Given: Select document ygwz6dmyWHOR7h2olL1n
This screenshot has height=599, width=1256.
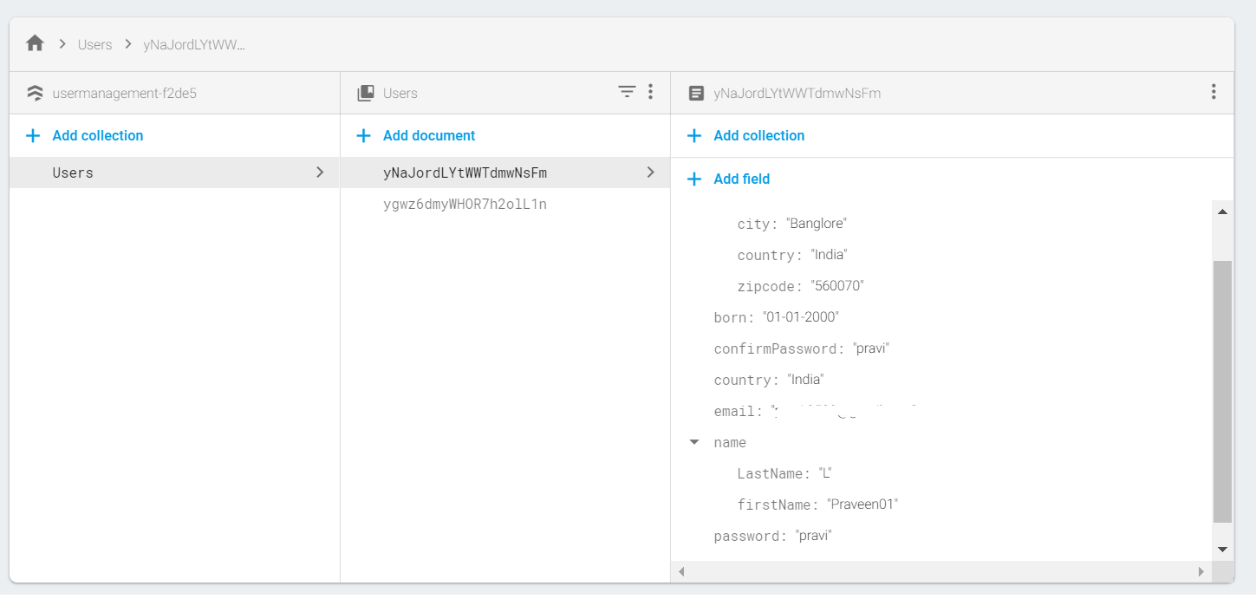Looking at the screenshot, I should 465,205.
